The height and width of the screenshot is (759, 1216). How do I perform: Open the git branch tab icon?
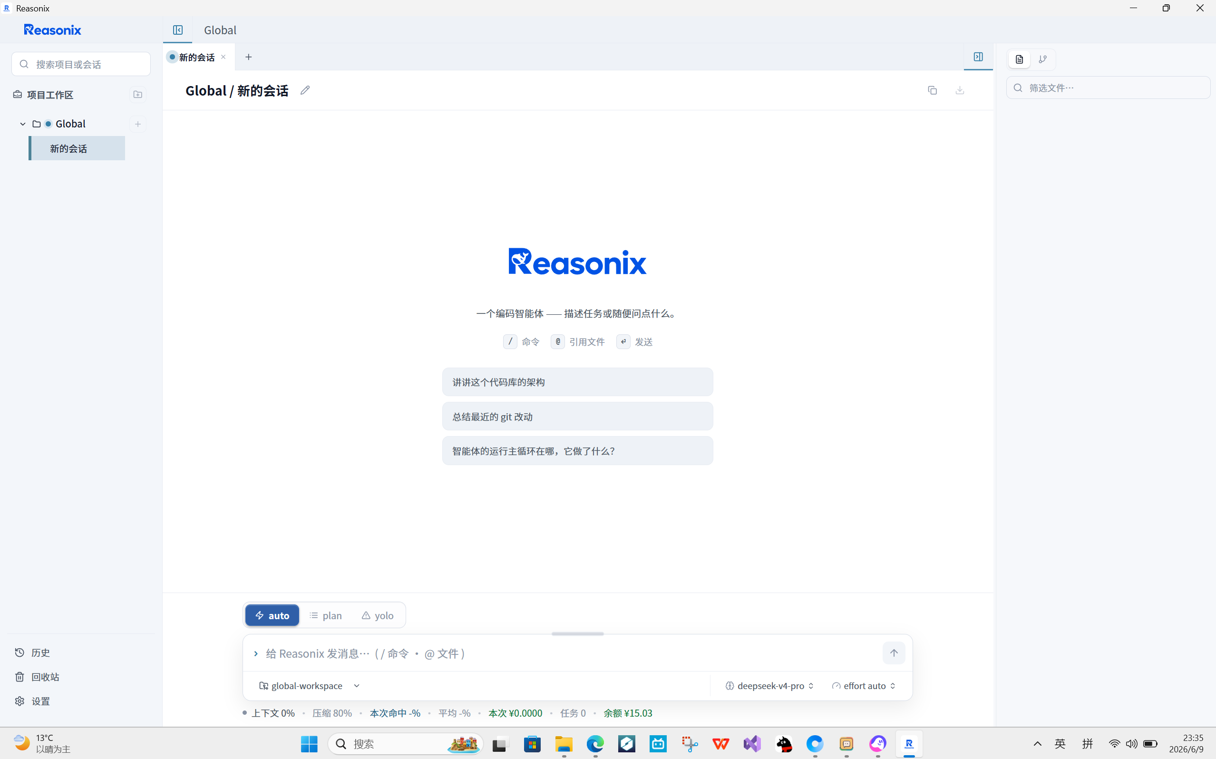(1043, 59)
